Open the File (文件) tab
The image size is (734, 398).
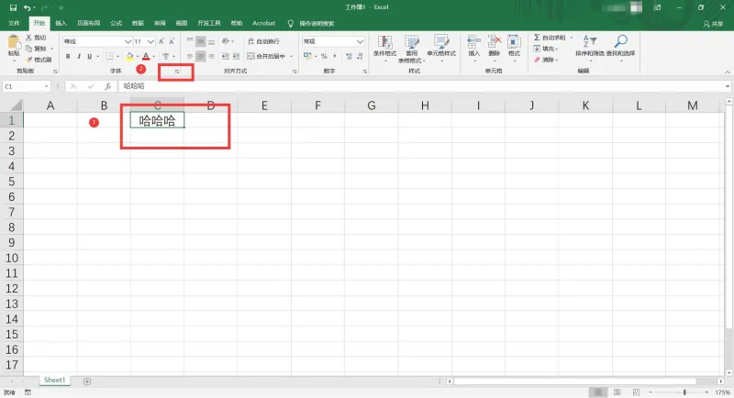point(14,23)
